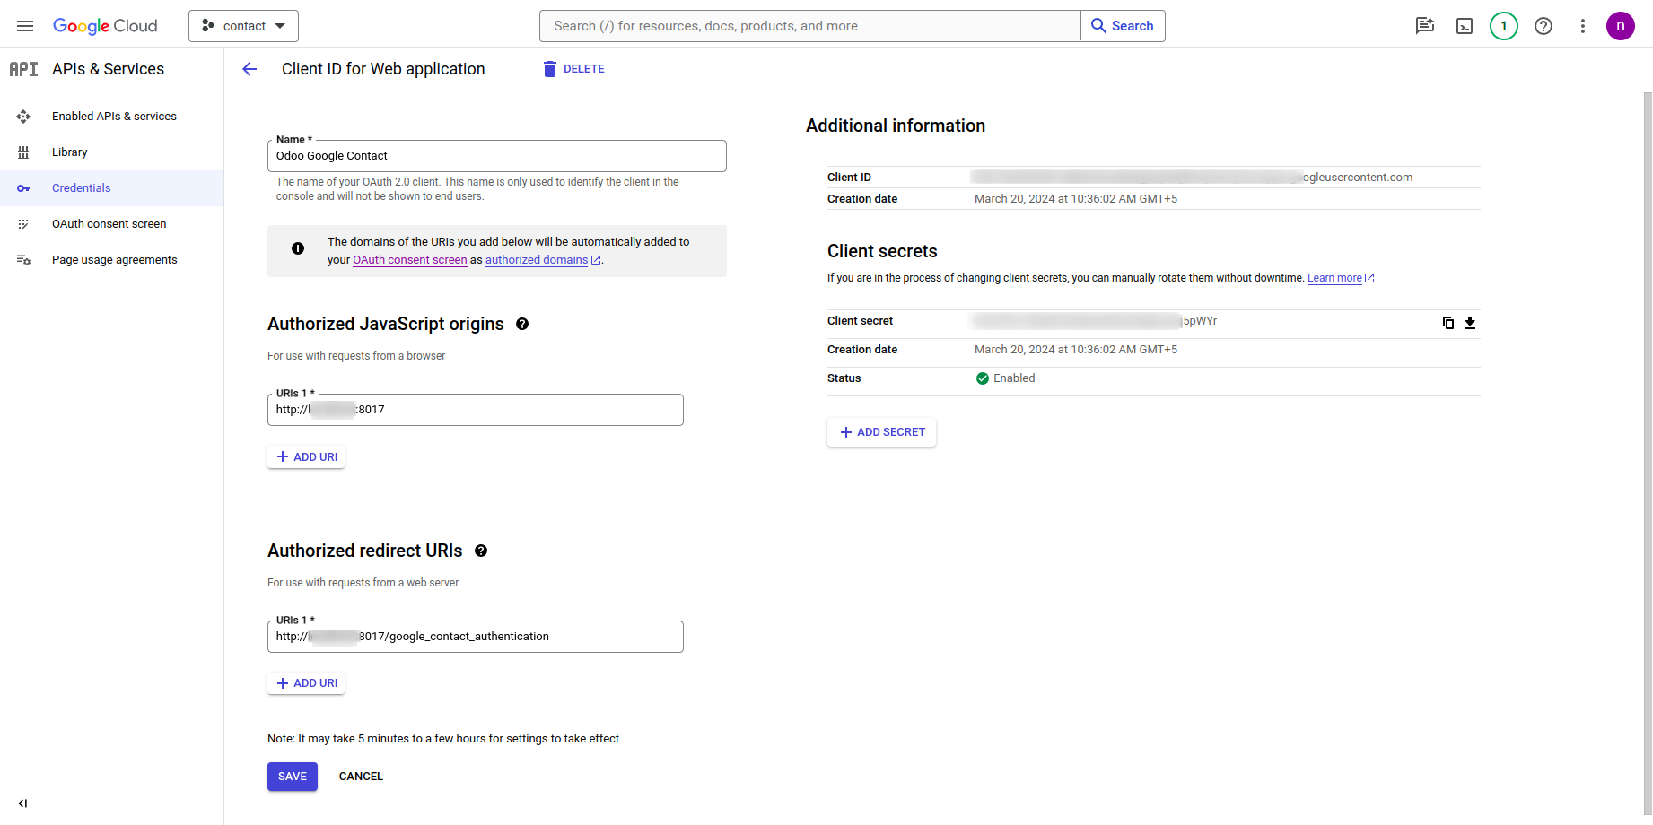This screenshot has height=825, width=1653.
Task: Go to Enabled APIs & services
Action: pos(114,117)
